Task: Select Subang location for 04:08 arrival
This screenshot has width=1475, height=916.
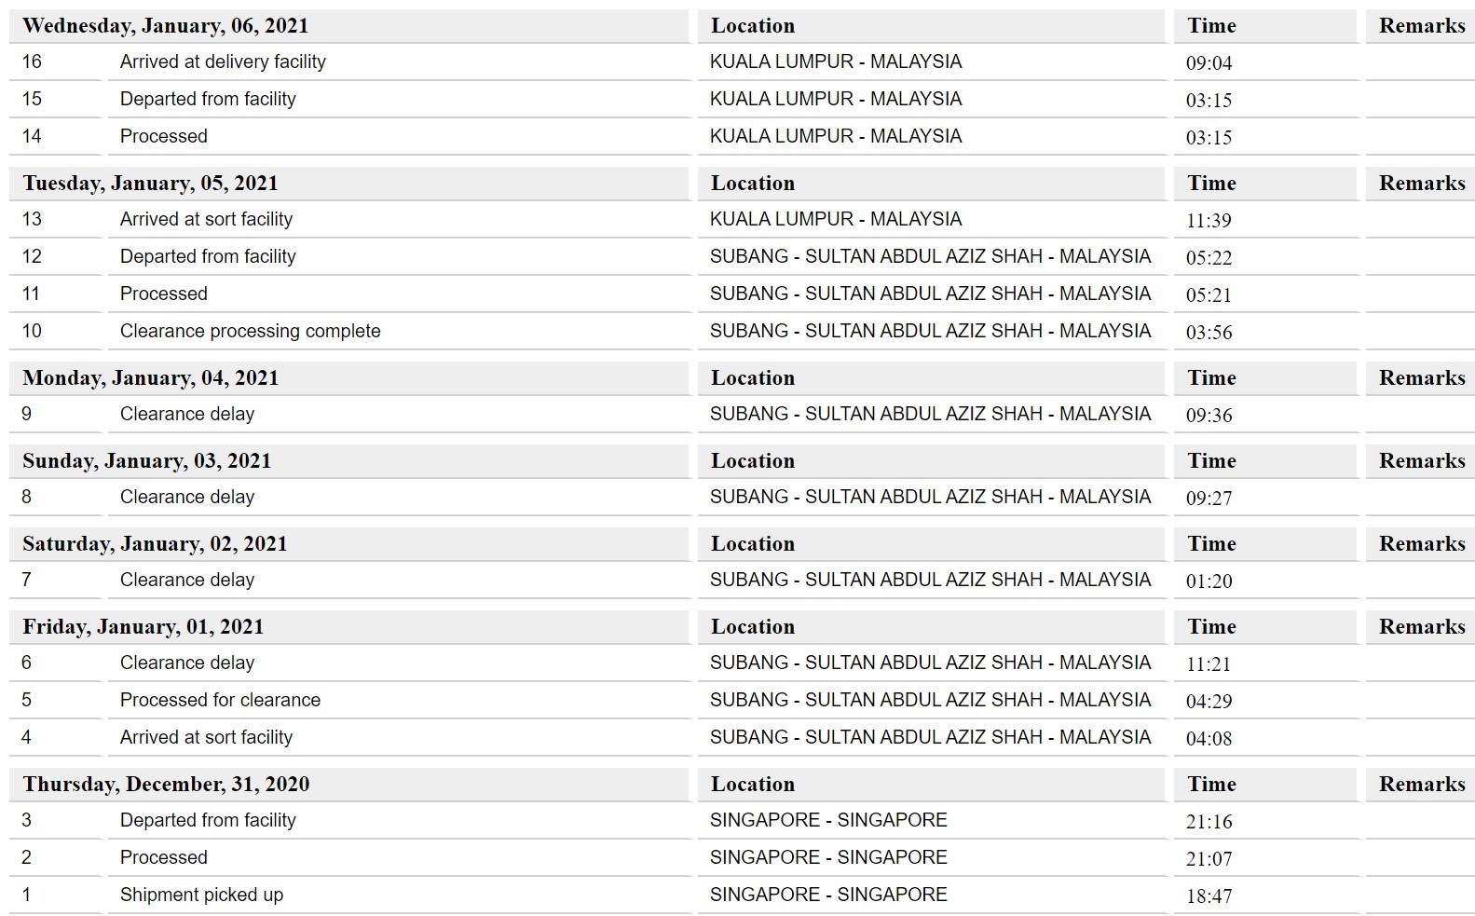Action: pos(930,737)
